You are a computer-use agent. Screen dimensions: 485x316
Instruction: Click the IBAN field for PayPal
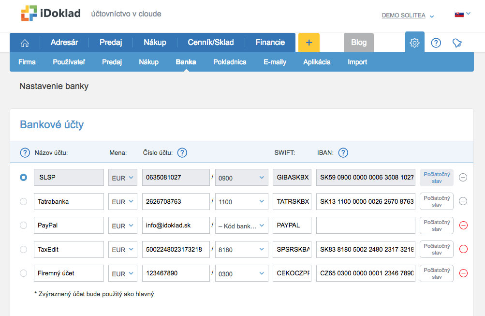pyautogui.click(x=366, y=226)
